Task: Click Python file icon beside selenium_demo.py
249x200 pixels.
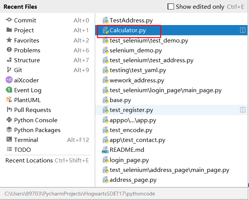Action: click(x=105, y=50)
